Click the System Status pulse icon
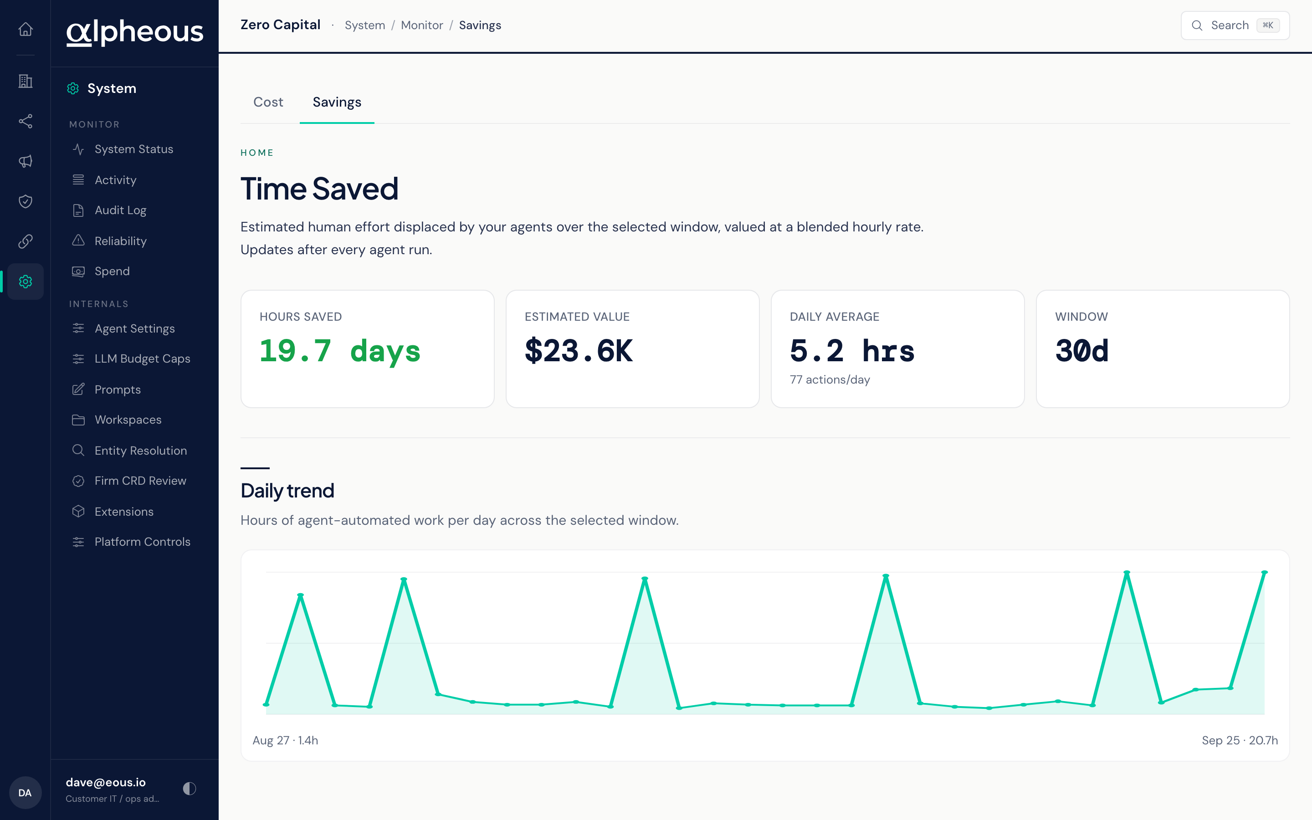This screenshot has height=820, width=1312. (x=79, y=149)
